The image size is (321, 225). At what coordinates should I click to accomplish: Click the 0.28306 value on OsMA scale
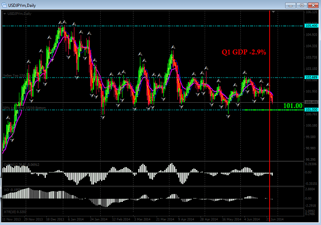pos(311,164)
